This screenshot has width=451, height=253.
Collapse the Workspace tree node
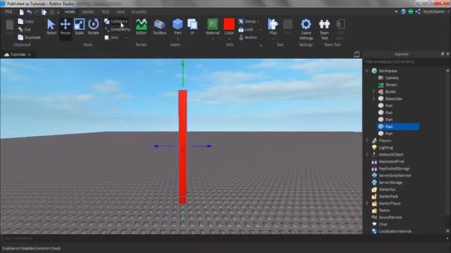pyautogui.click(x=366, y=70)
